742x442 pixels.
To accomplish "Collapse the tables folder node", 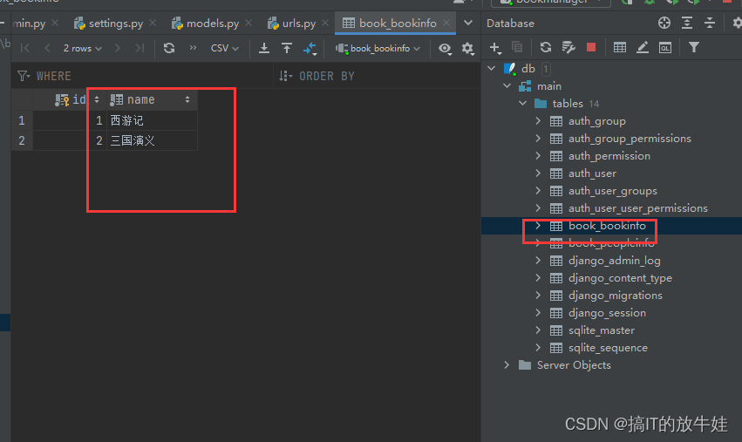I will (x=523, y=103).
